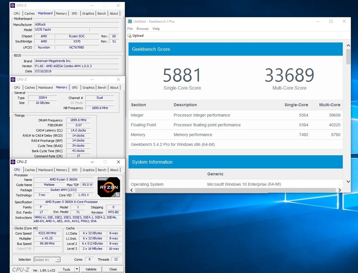The image size is (358, 273).
Task: Click the Floating Point row label
Action: [143, 125]
